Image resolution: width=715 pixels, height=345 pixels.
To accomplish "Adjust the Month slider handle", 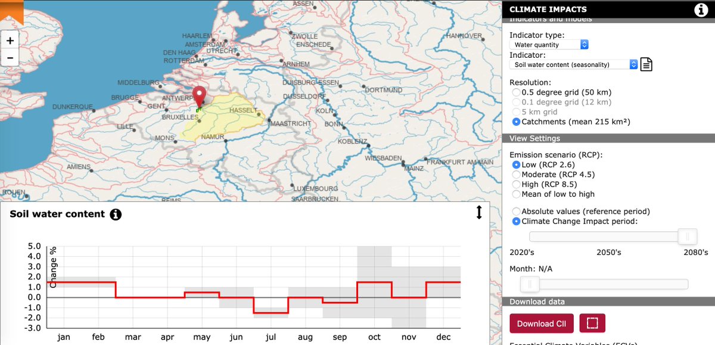I will click(x=529, y=284).
